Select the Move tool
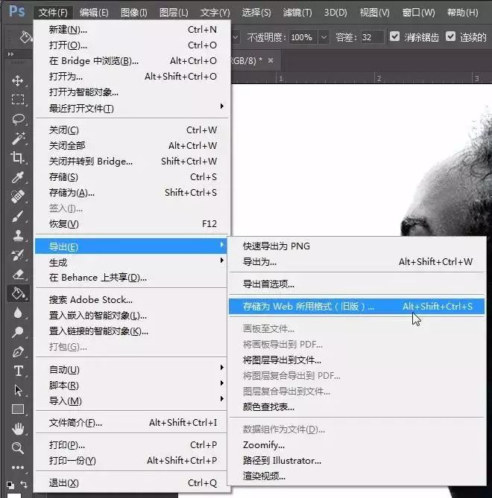The image size is (492, 498). point(18,80)
